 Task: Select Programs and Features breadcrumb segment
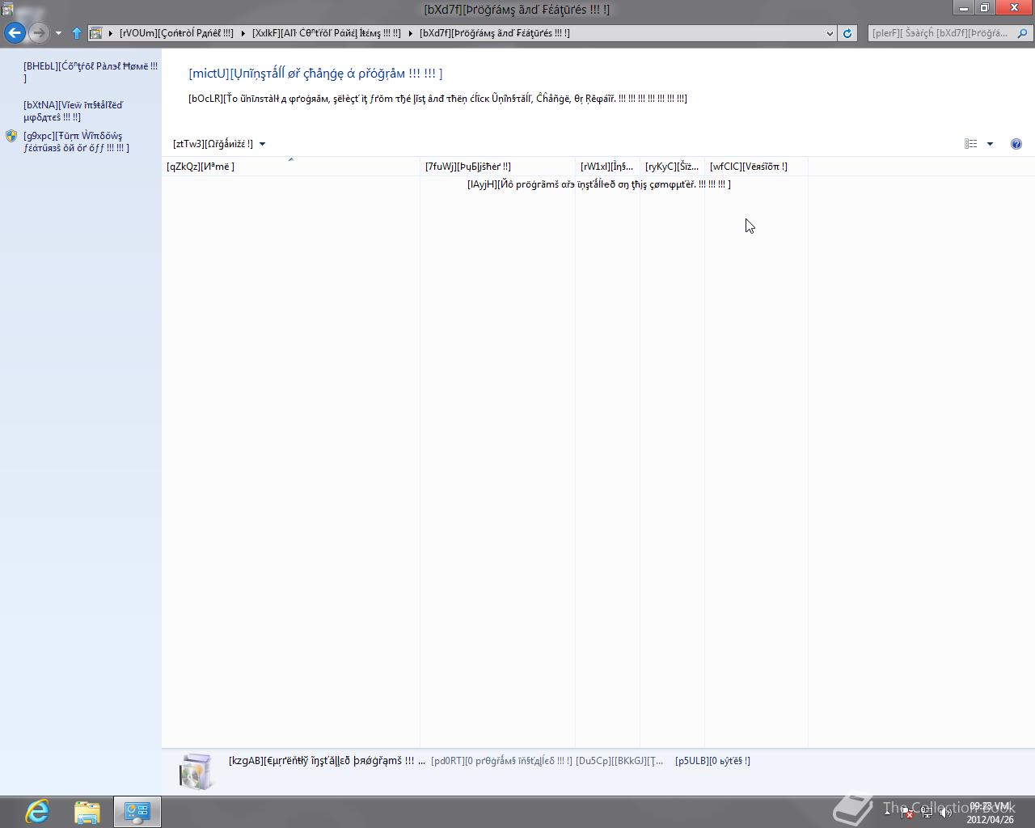[495, 33]
